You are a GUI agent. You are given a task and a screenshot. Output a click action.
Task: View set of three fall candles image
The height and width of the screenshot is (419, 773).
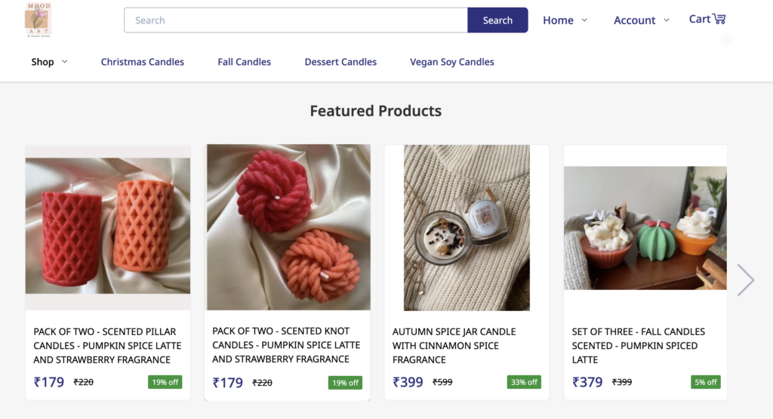click(x=645, y=228)
